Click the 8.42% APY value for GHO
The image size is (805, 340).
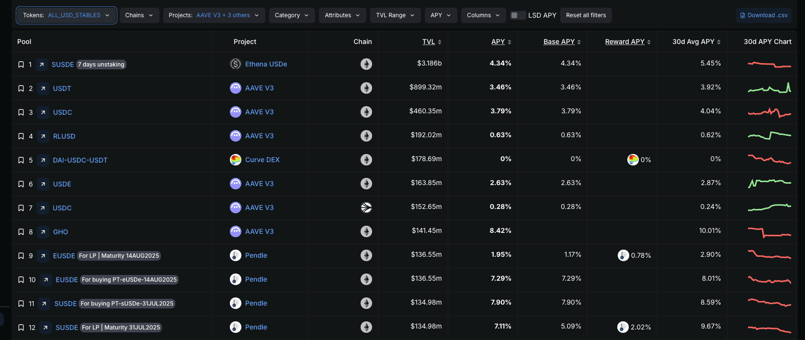[500, 230]
